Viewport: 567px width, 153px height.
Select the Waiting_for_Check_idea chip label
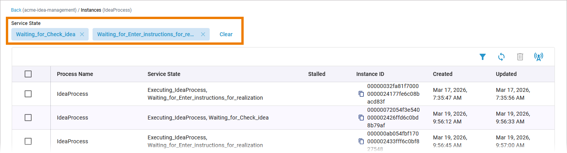46,34
